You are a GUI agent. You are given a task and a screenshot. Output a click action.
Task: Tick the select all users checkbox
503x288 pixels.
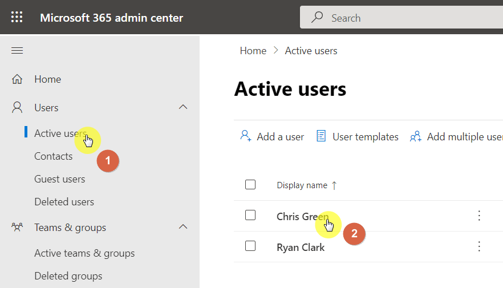coord(250,185)
